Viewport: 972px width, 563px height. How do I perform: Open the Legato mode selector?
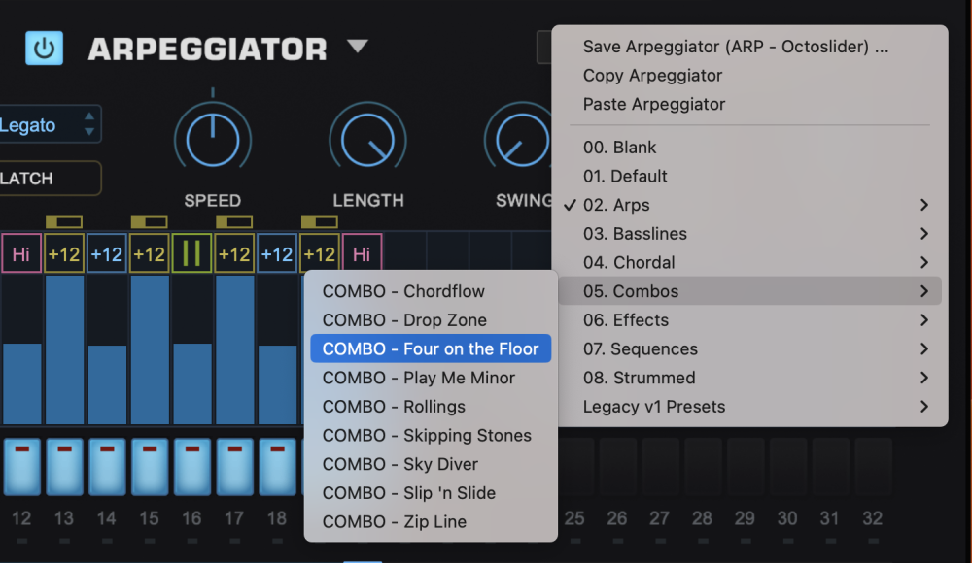click(x=50, y=124)
